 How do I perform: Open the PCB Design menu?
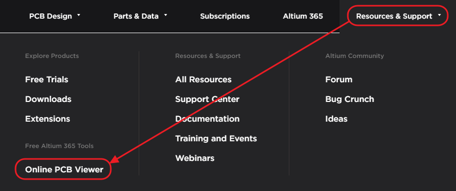click(x=51, y=16)
